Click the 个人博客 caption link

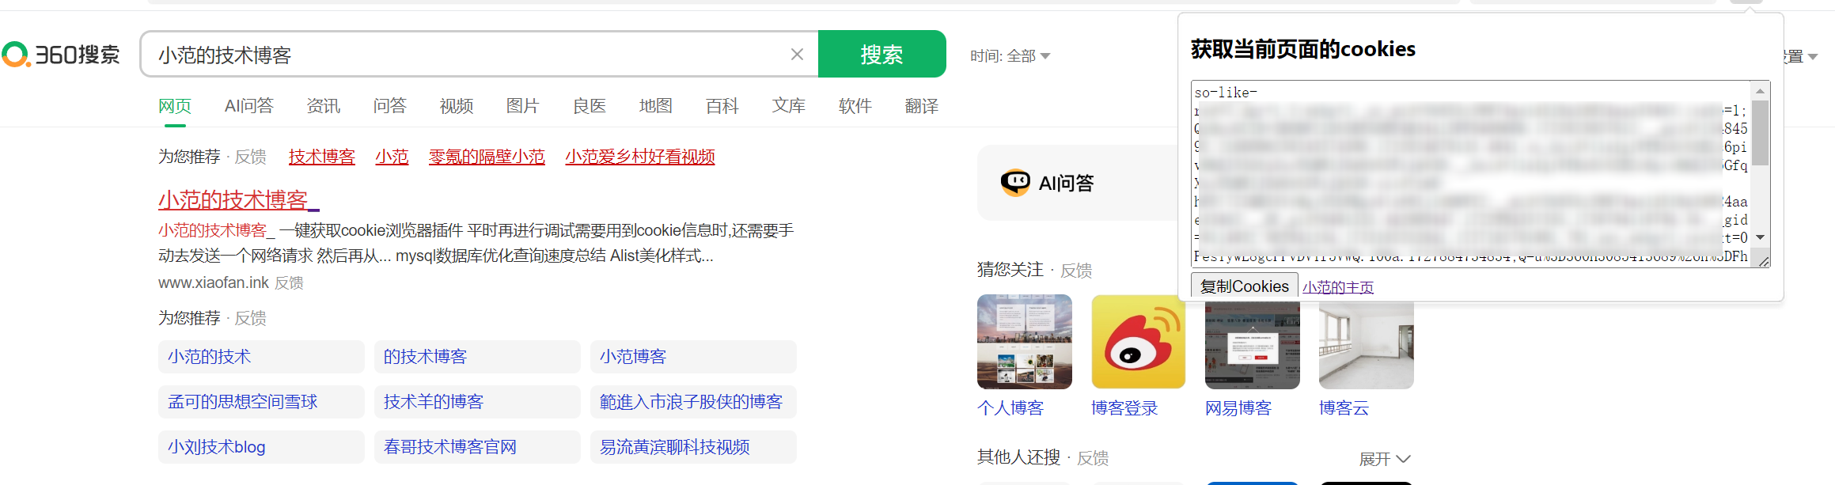tap(1010, 408)
